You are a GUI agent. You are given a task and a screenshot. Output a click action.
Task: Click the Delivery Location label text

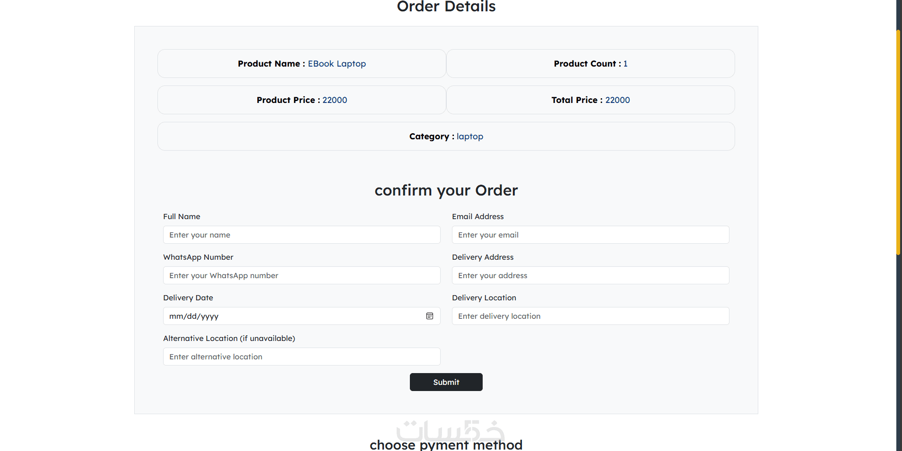tap(484, 298)
